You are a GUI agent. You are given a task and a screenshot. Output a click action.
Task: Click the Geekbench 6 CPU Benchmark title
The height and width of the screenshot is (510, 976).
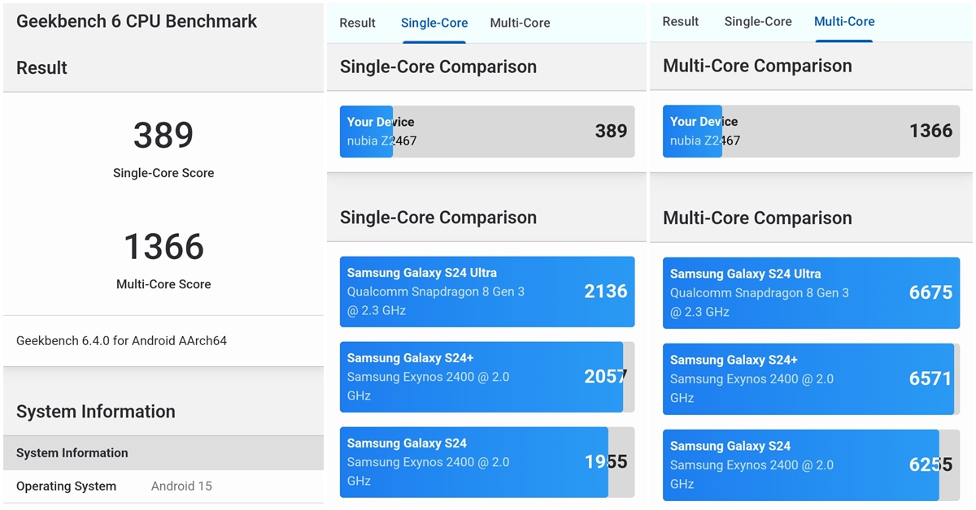click(137, 21)
